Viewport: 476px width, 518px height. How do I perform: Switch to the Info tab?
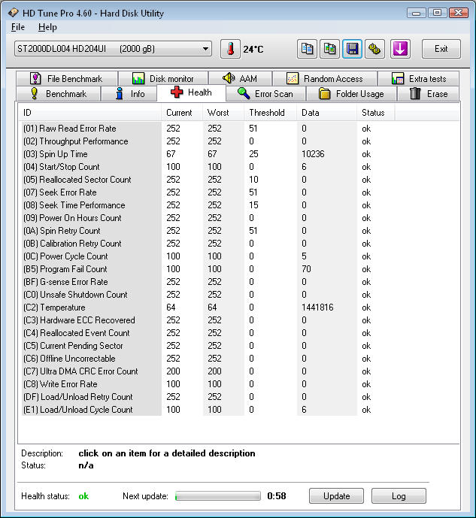click(129, 94)
